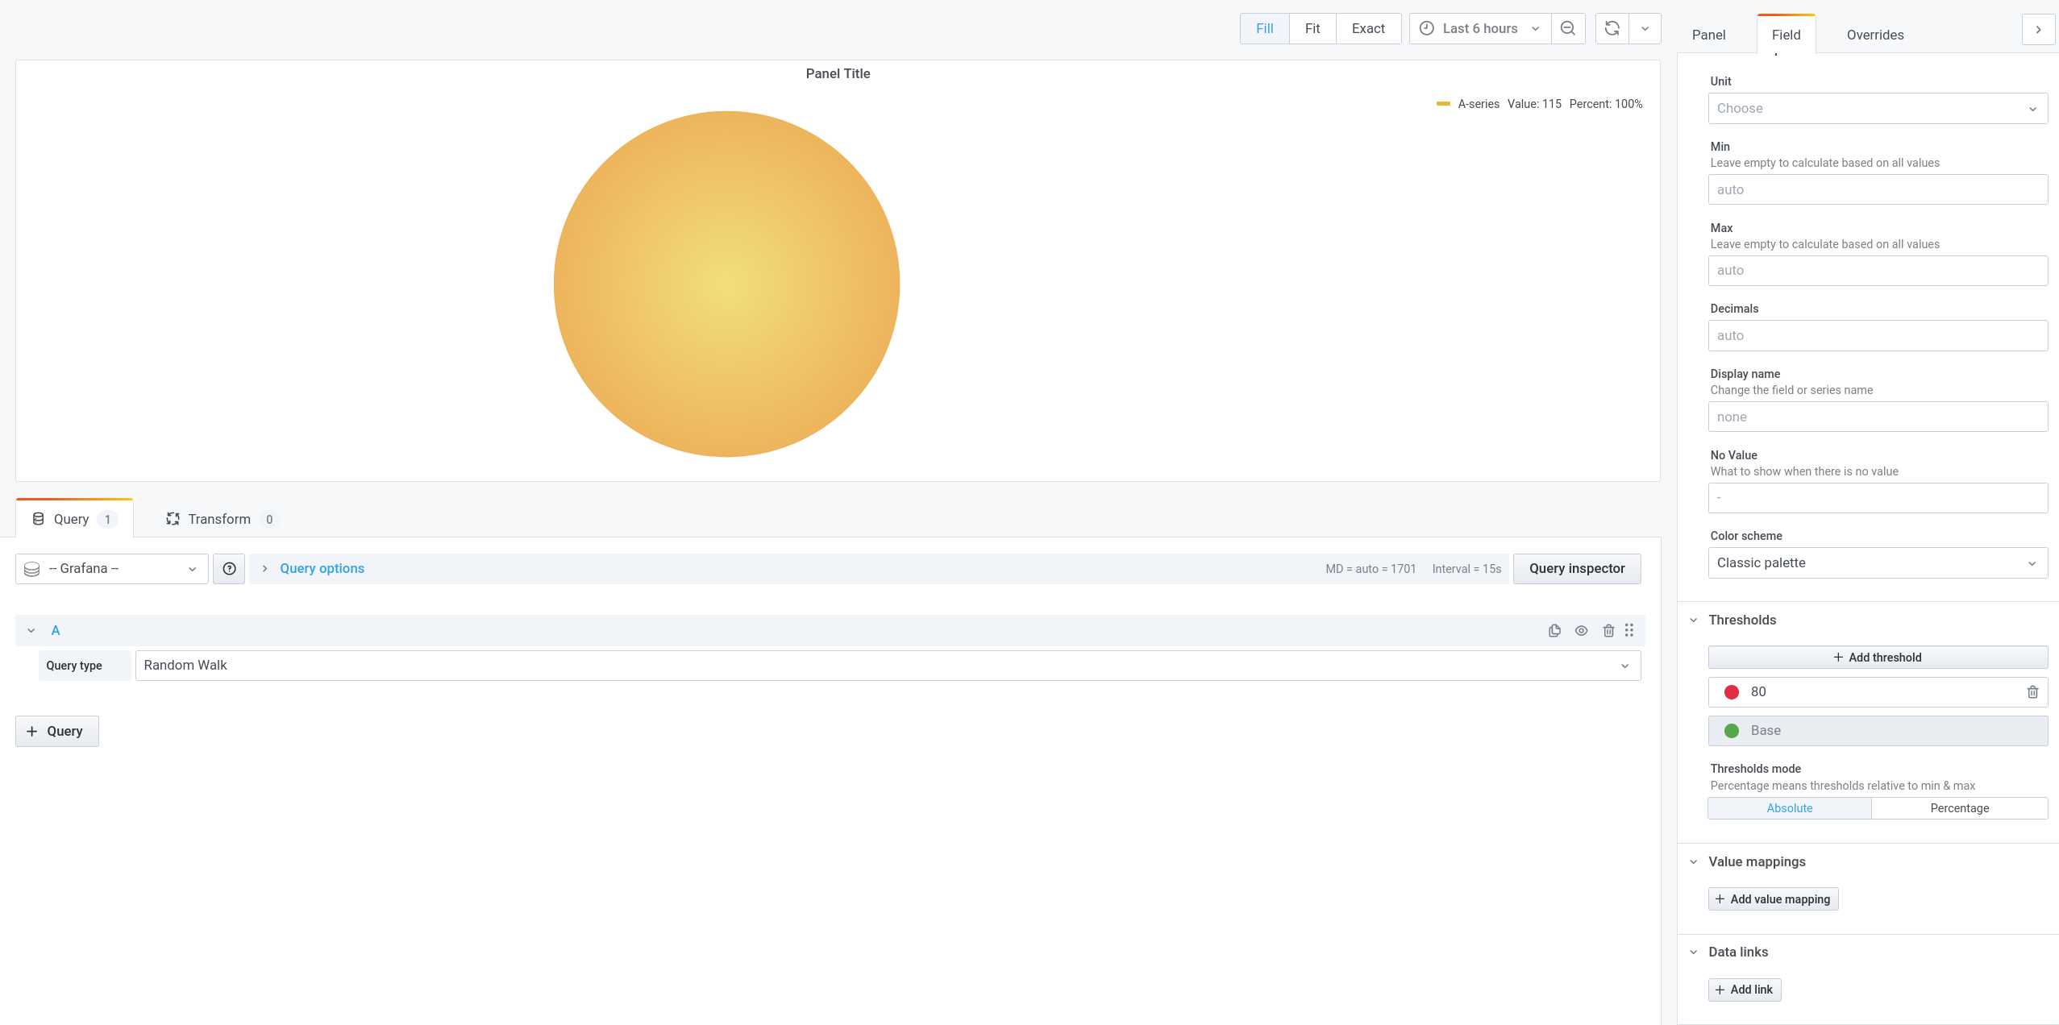Grab the drag handle on query A
Viewport: 2059px width, 1025px height.
(x=1628, y=630)
